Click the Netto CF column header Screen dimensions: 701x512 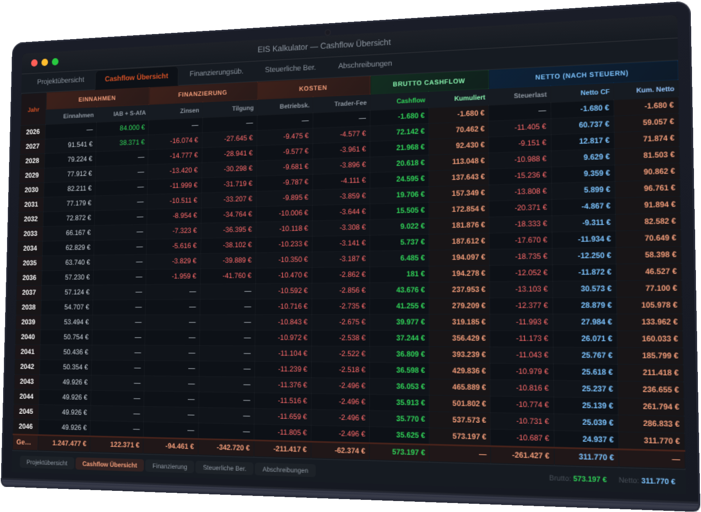594,92
